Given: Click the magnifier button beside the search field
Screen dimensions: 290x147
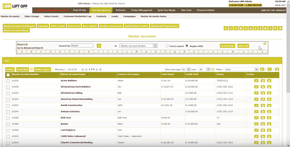Looking at the screenshot, I should [x=99, y=46].
